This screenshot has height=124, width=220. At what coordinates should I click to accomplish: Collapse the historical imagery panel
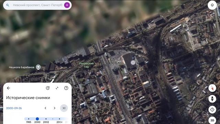[57, 88]
